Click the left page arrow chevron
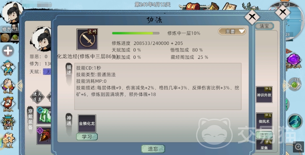The width and height of the screenshot is (305, 155). pos(19,86)
